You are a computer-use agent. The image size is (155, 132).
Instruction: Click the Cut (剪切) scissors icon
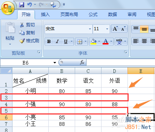pyautogui.click(x=22, y=25)
